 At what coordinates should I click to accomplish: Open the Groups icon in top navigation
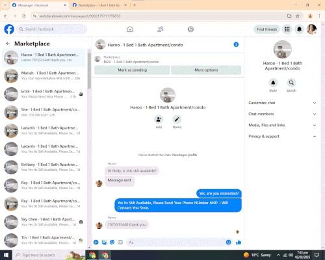(190, 29)
